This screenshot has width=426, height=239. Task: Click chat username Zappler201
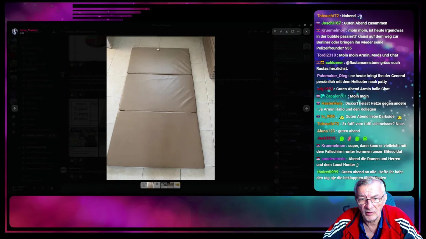[336, 96]
